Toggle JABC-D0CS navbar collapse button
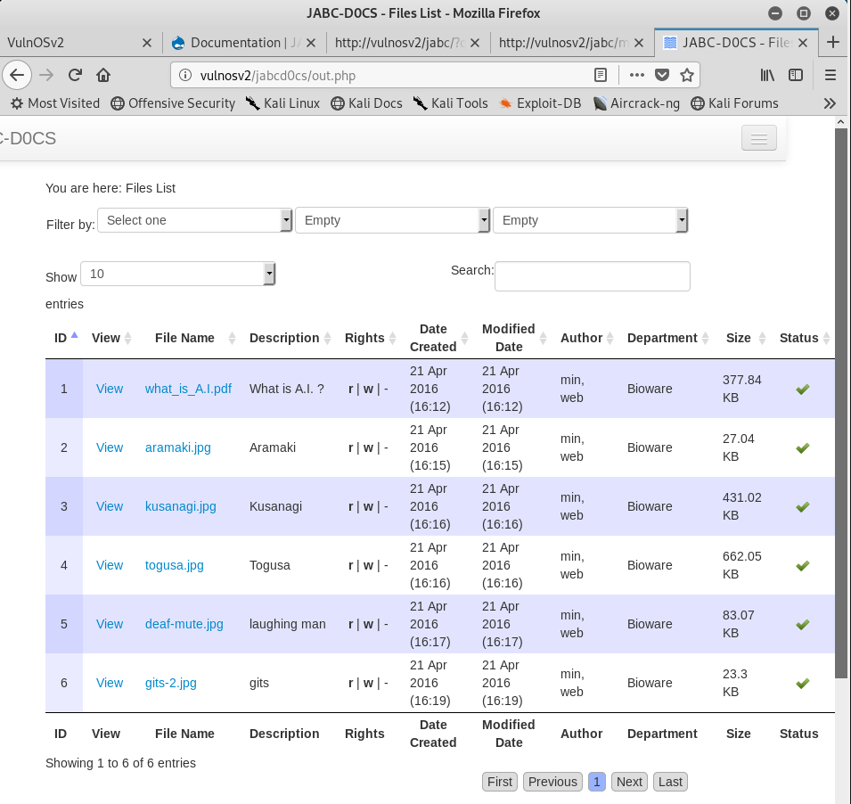Image resolution: width=851 pixels, height=804 pixels. tap(758, 138)
